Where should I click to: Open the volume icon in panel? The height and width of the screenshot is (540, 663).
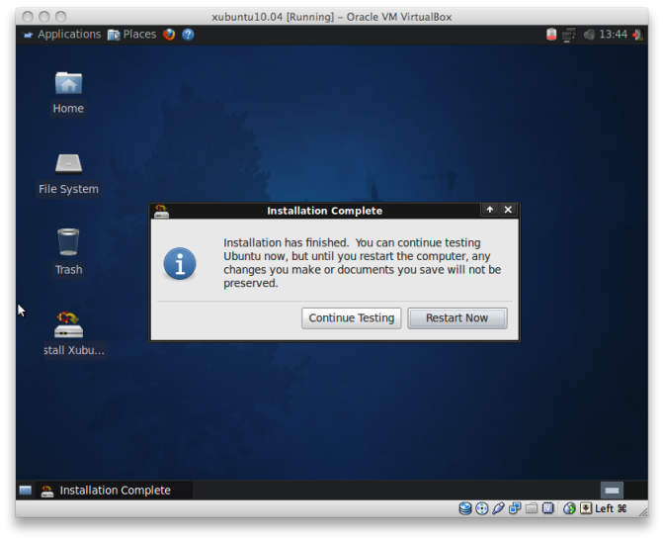[589, 35]
